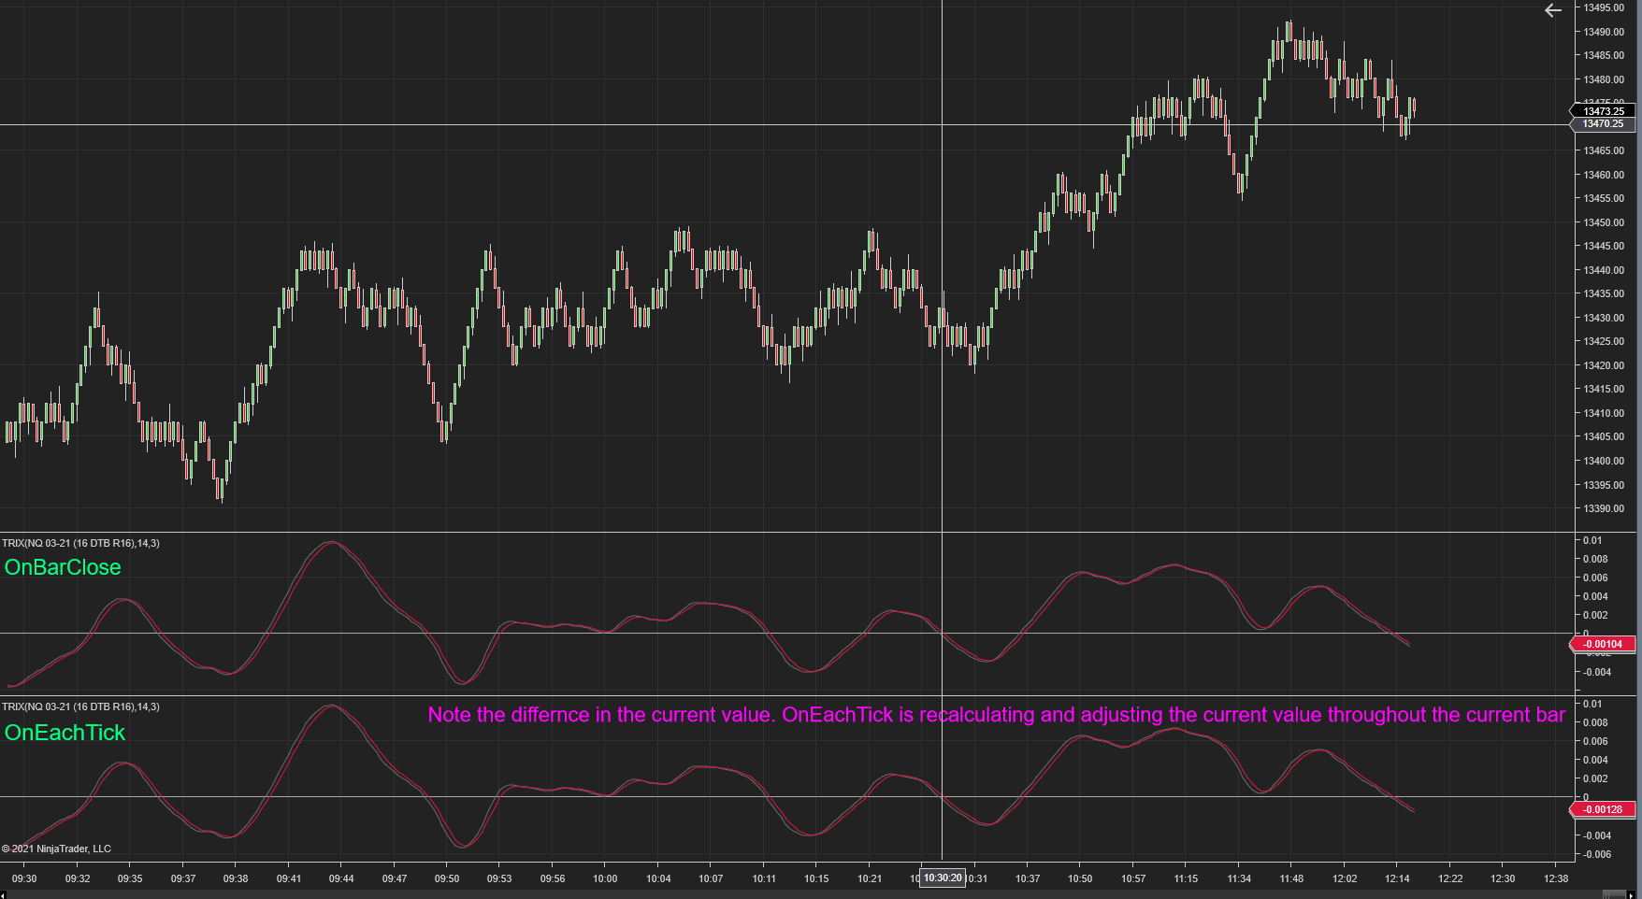Click the 0.004 label in OnEachTick panel
The width and height of the screenshot is (1642, 899).
[x=1595, y=760]
